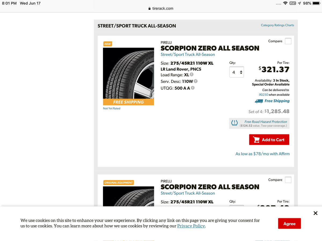Viewport: 322px width, 241px height.
Task: Click Add to Cart button
Action: pyautogui.click(x=269, y=140)
